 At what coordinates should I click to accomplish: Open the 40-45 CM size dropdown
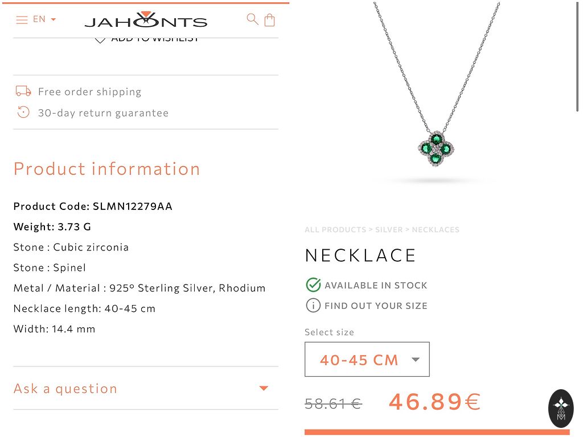coord(367,360)
